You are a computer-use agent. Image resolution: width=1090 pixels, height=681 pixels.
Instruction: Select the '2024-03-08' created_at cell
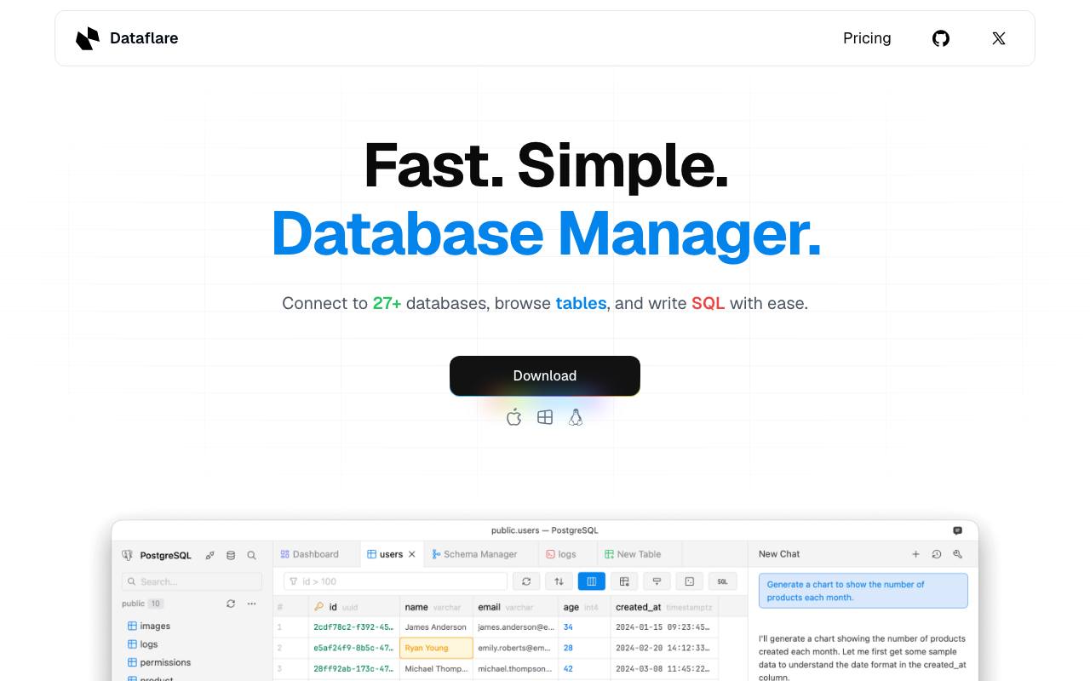[664, 669]
